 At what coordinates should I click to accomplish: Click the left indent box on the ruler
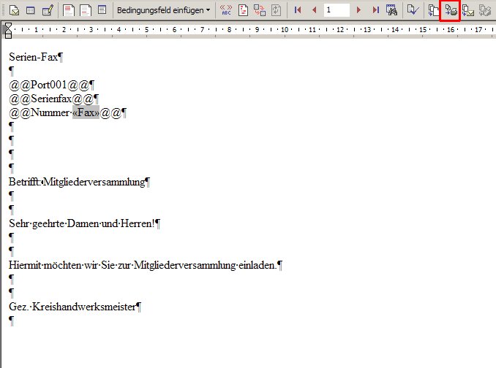pyautogui.click(x=8, y=36)
